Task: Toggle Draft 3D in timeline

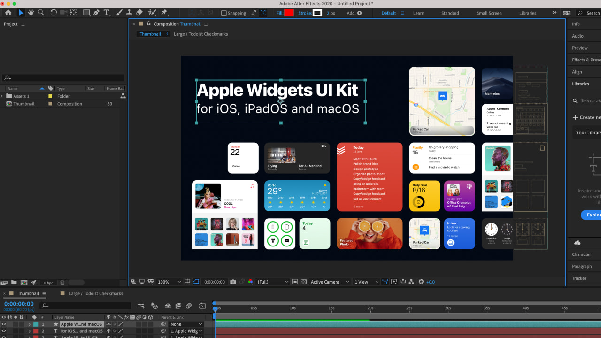Action: (x=154, y=306)
